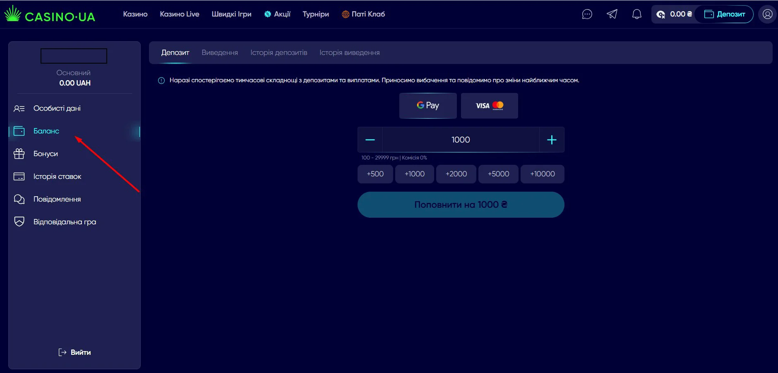
Task: Click the info icon beside the notice
Action: (161, 81)
